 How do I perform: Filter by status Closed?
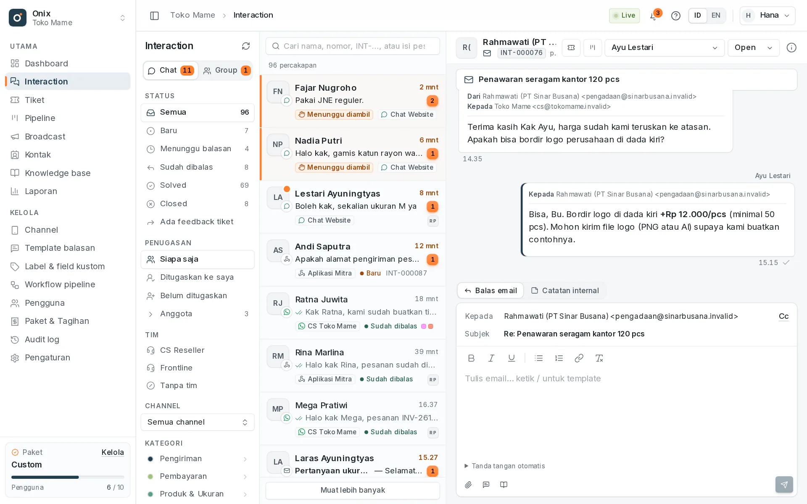click(x=198, y=204)
